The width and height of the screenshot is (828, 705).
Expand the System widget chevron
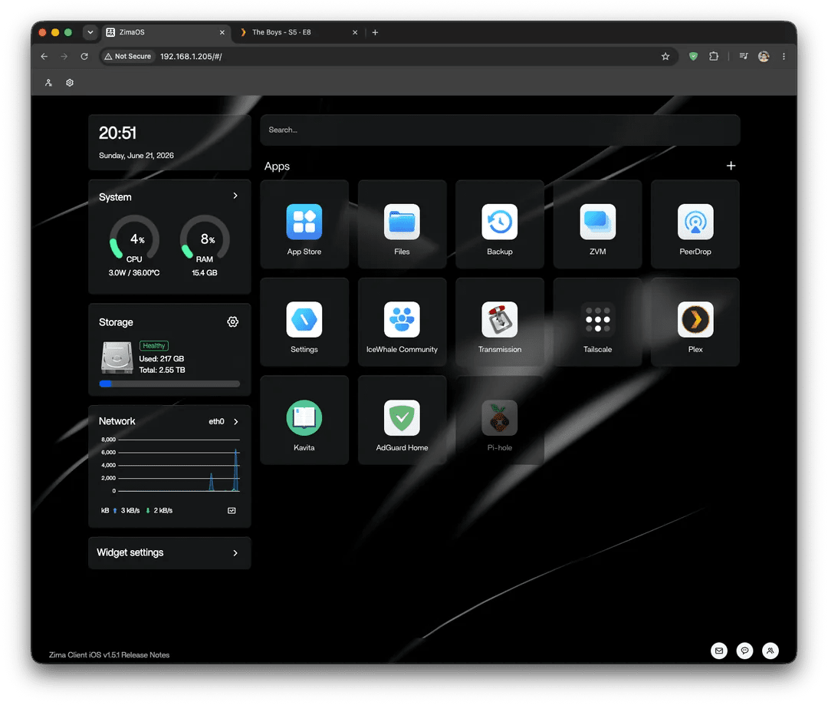[235, 196]
